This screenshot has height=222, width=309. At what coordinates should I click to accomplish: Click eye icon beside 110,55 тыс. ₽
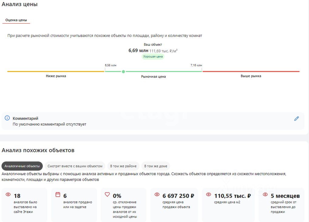(x=208, y=194)
